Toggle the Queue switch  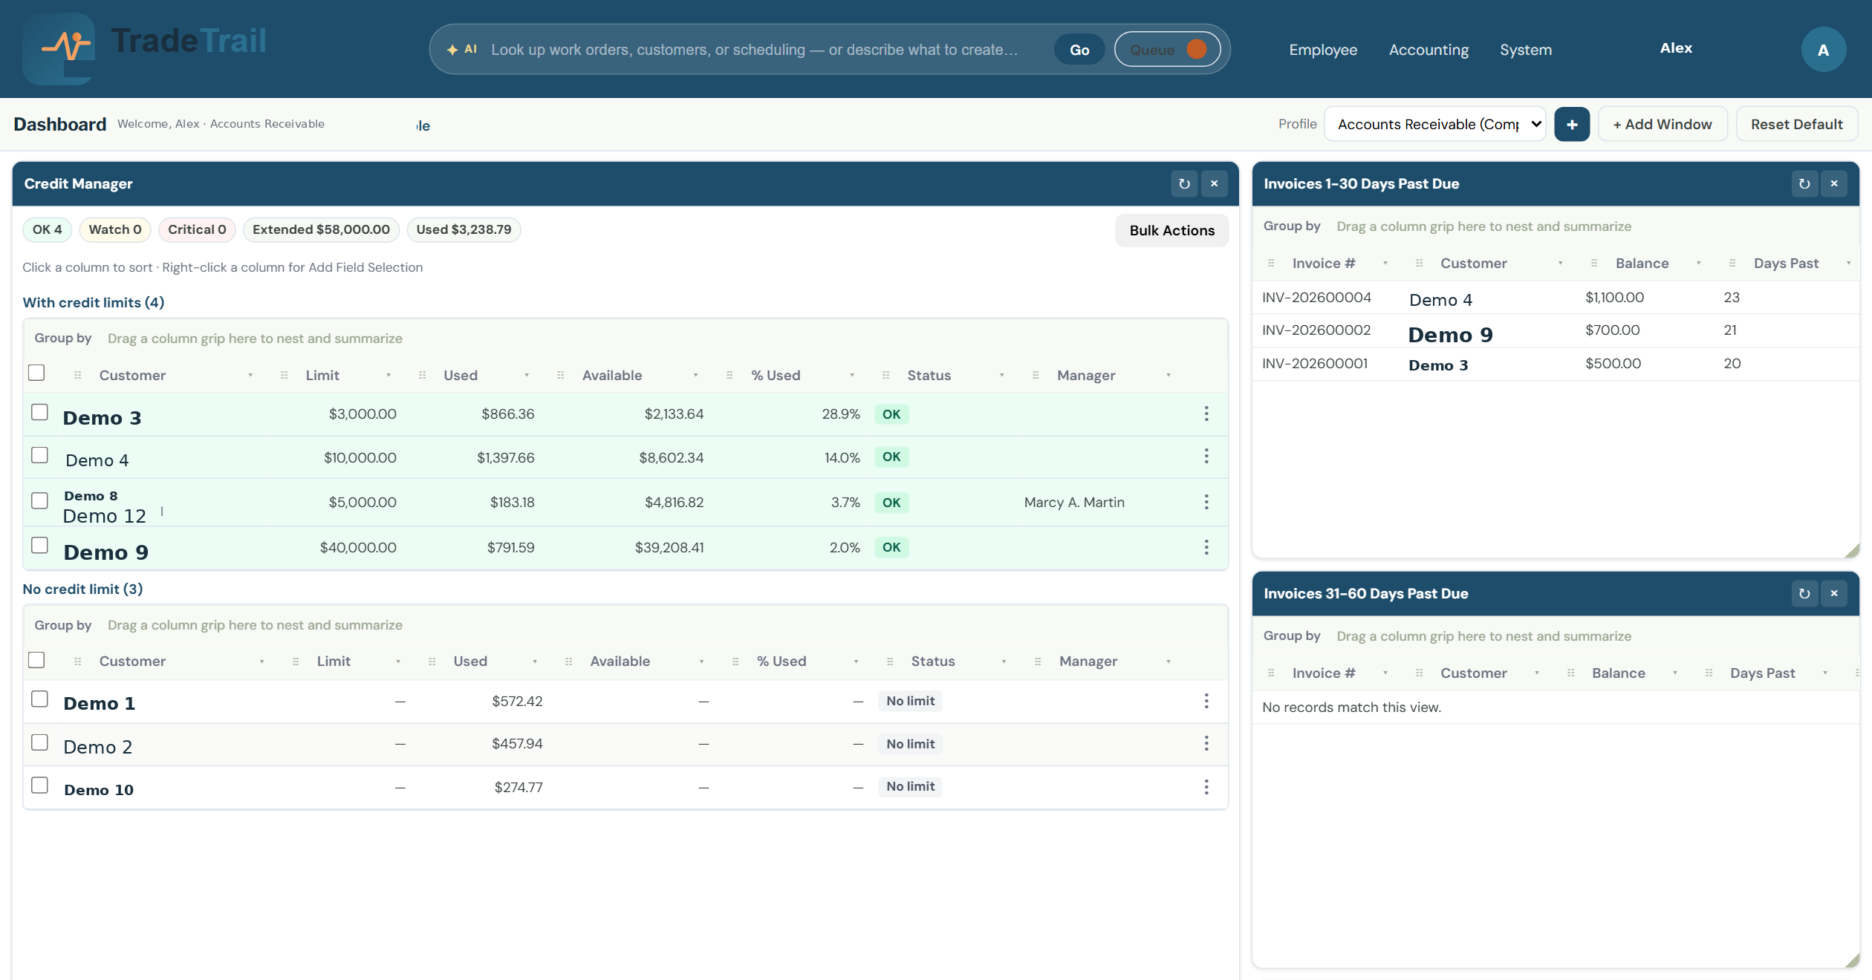(1167, 50)
